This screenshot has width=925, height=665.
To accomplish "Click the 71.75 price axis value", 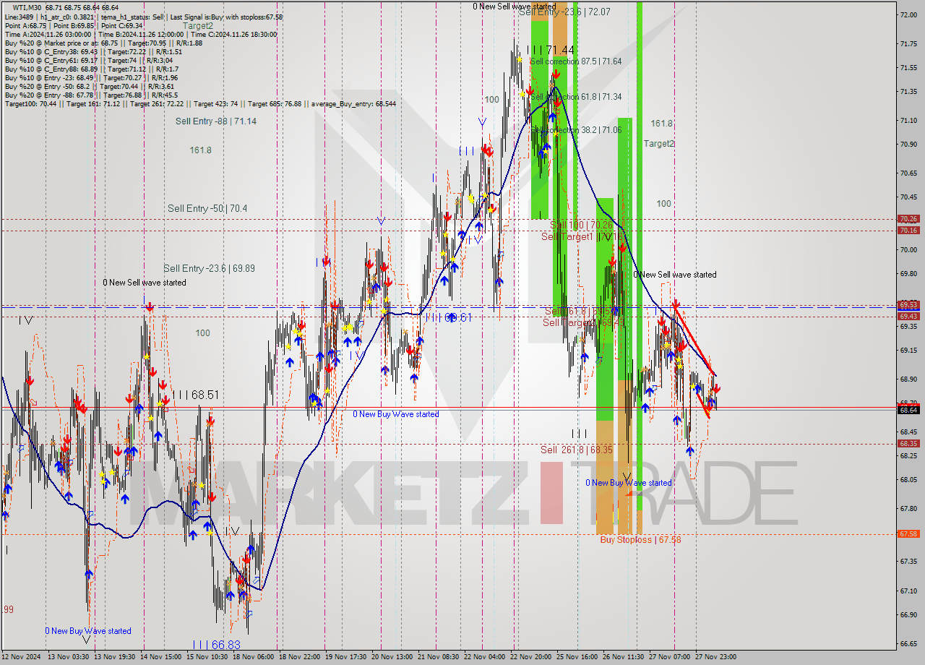I will tap(908, 44).
